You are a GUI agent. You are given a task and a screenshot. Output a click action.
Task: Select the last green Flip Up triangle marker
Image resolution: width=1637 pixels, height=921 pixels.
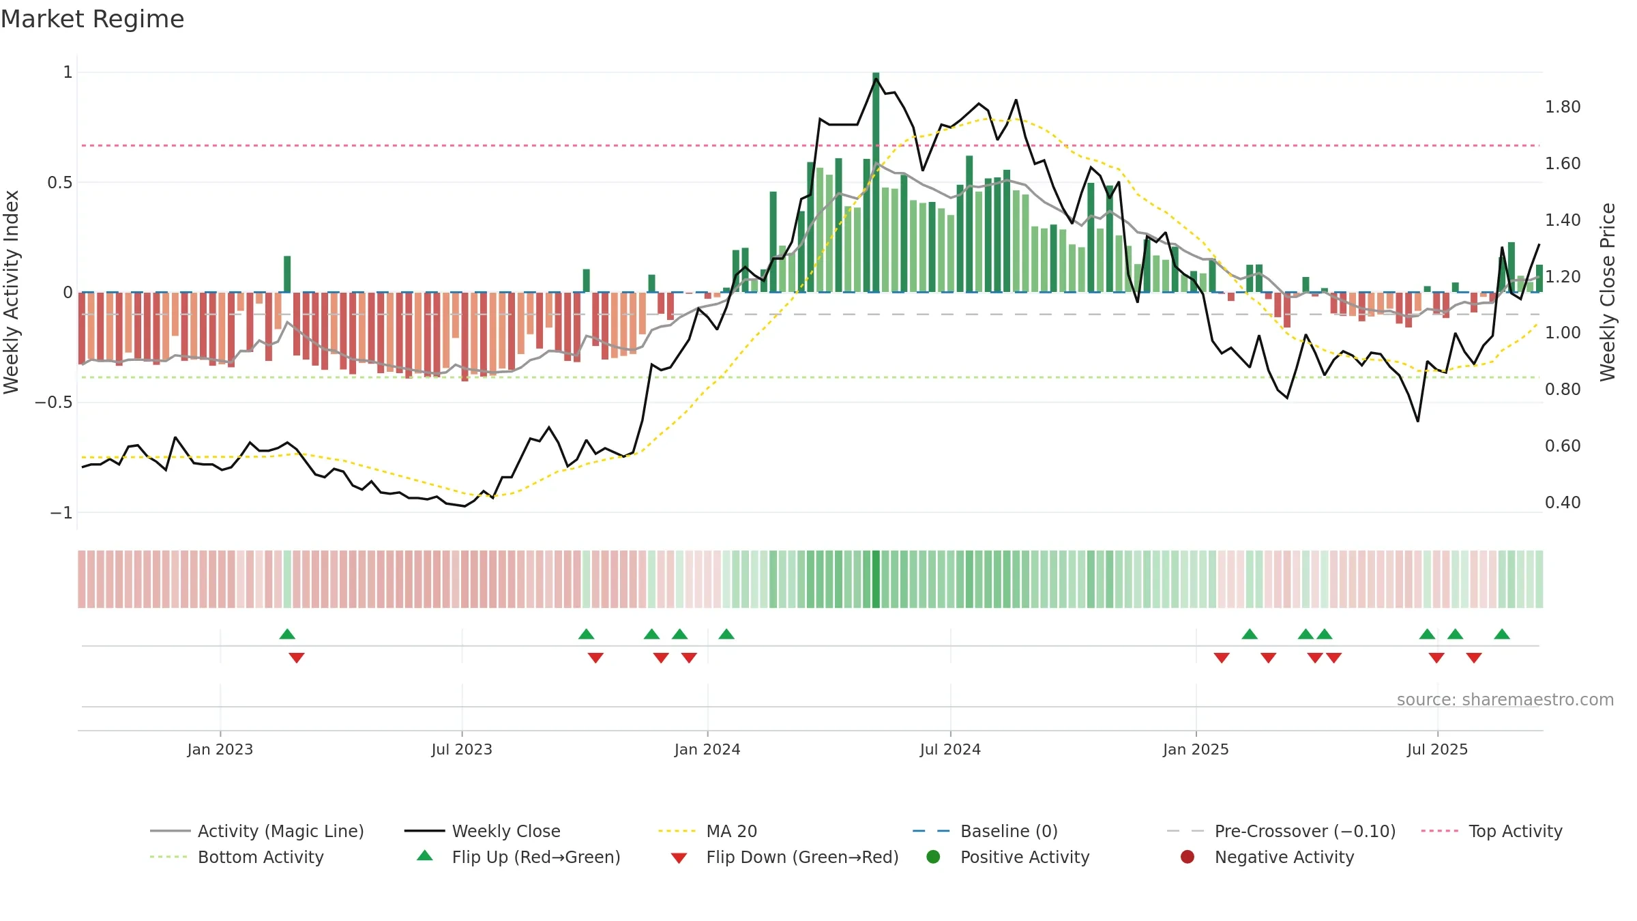click(1502, 634)
